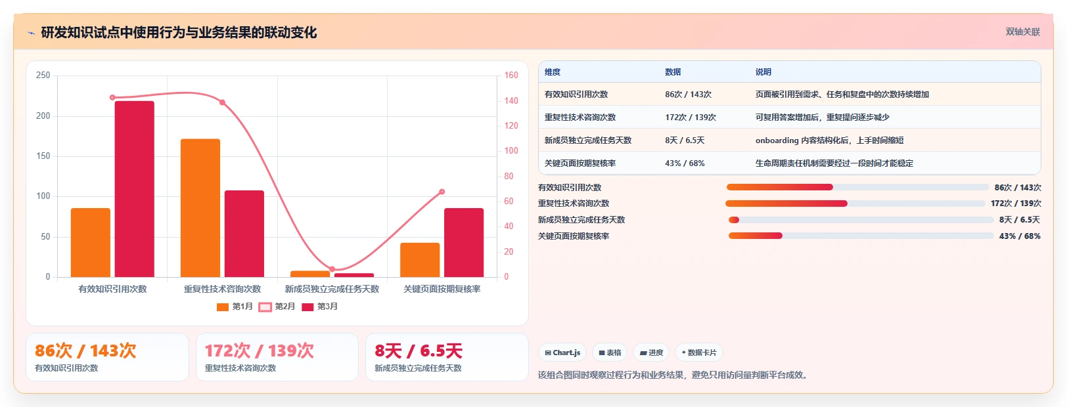This screenshot has height=407, width=1067.
Task: Click the 重复性技术咨询次数 x-axis label
Action: pos(222,289)
